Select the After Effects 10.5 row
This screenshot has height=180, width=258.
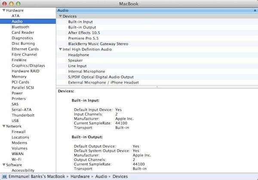pos(157,33)
